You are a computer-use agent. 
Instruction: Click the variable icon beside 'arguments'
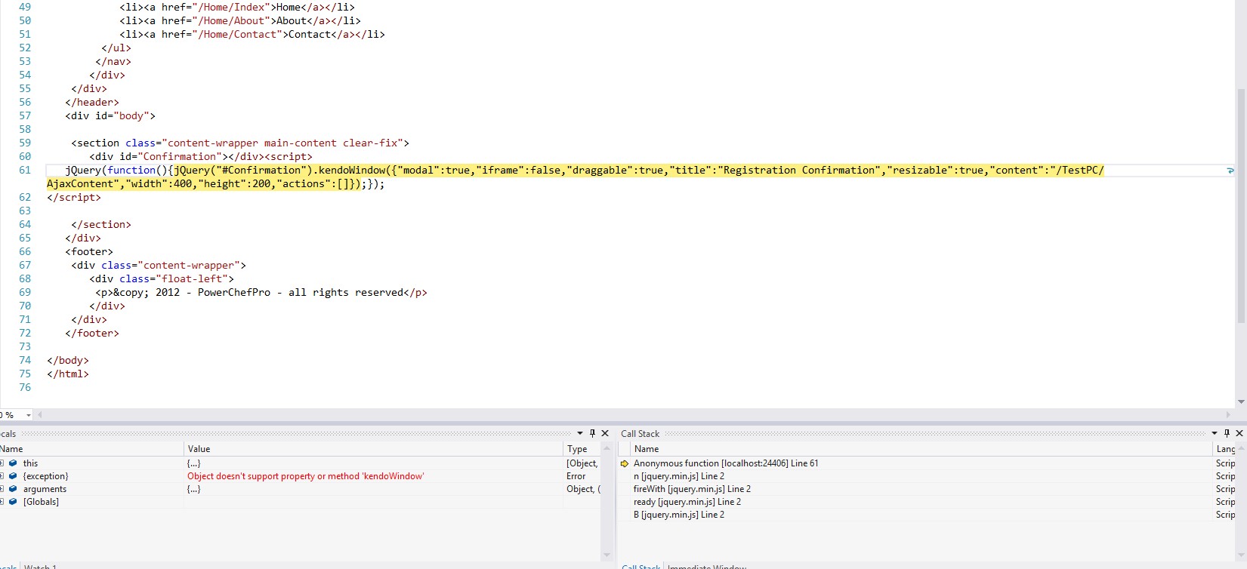coord(13,489)
